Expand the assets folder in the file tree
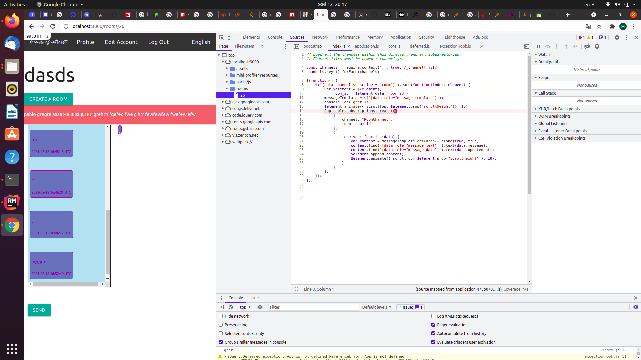 [x=227, y=68]
